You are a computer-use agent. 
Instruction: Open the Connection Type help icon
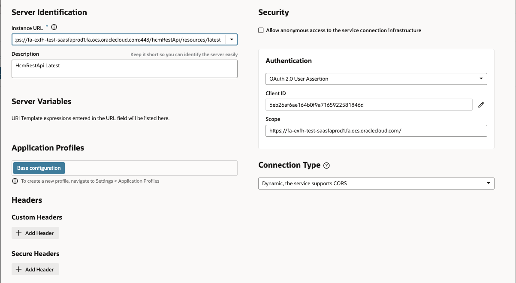pos(326,166)
